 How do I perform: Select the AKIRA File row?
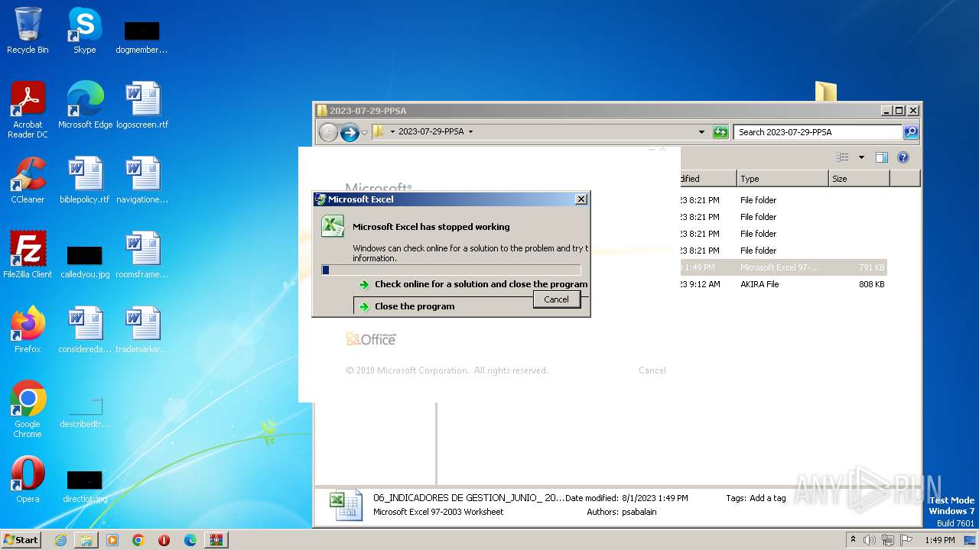tap(782, 284)
